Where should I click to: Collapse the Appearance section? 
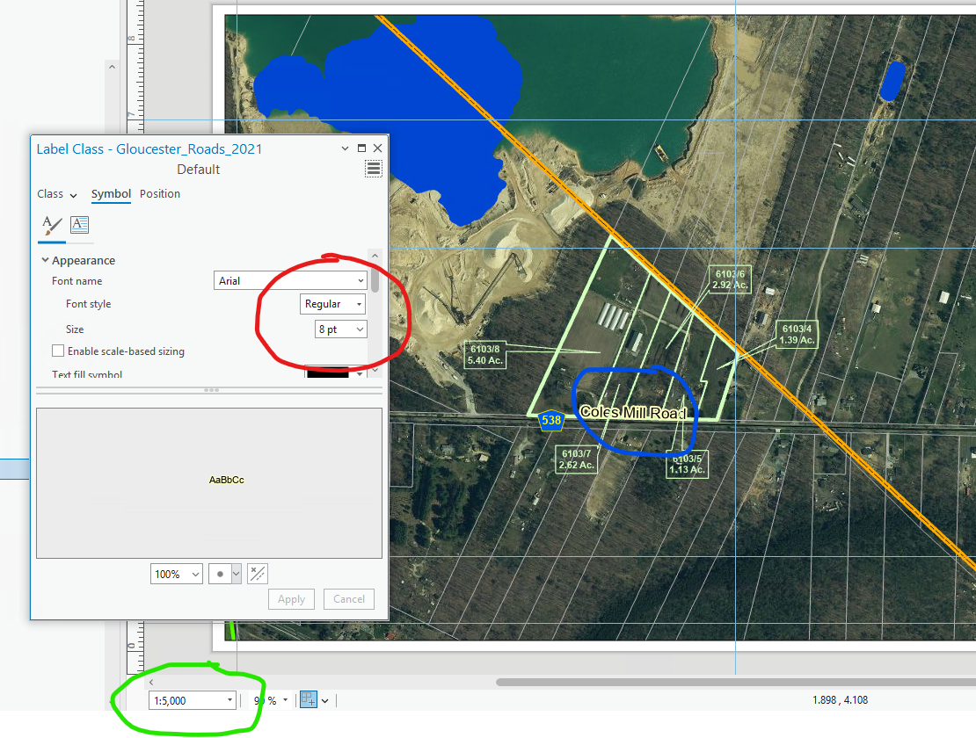pos(45,260)
